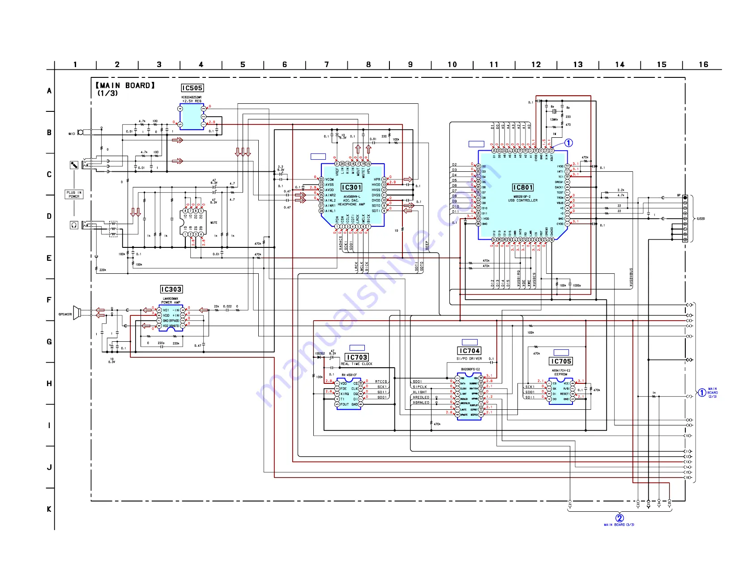Click the IC703 real time clock chip
752x565 pixels.
[349, 394]
